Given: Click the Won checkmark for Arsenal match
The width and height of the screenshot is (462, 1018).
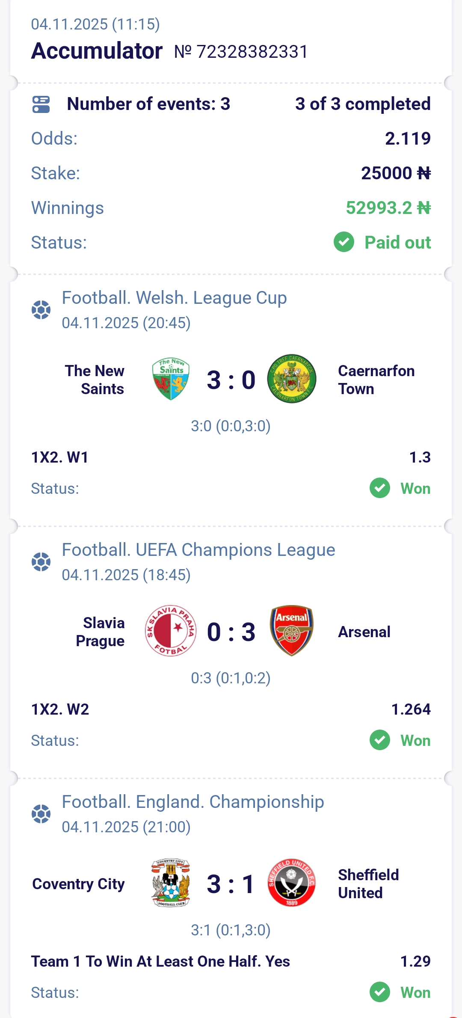Looking at the screenshot, I should [x=380, y=740].
